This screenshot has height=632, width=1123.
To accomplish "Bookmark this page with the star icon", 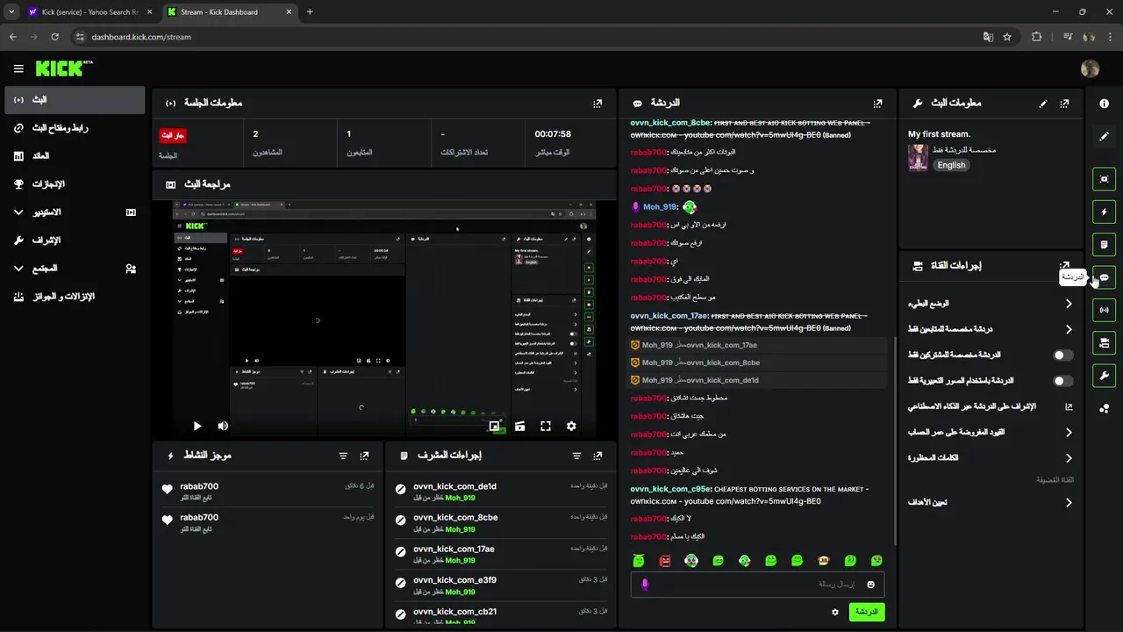I will (1007, 37).
